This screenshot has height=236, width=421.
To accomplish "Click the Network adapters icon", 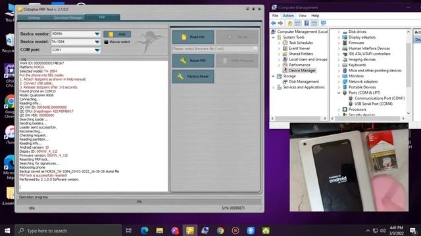I will pos(345,81).
